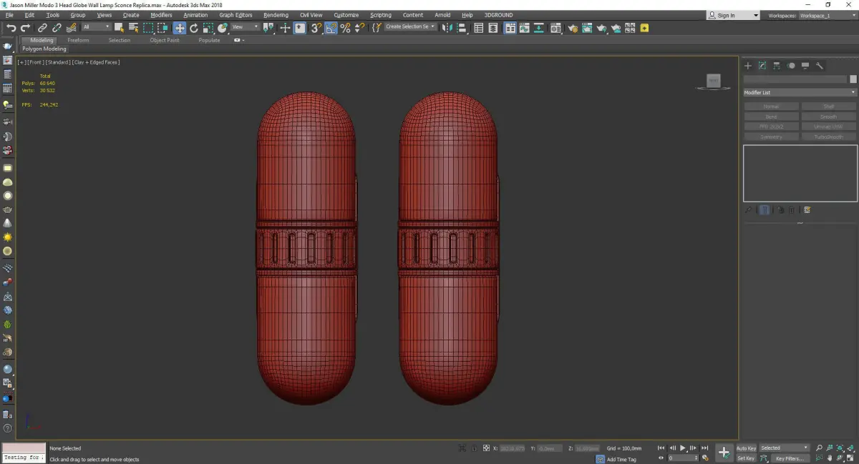This screenshot has height=464, width=859.
Task: Activate the Select Object tool
Action: (x=119, y=28)
